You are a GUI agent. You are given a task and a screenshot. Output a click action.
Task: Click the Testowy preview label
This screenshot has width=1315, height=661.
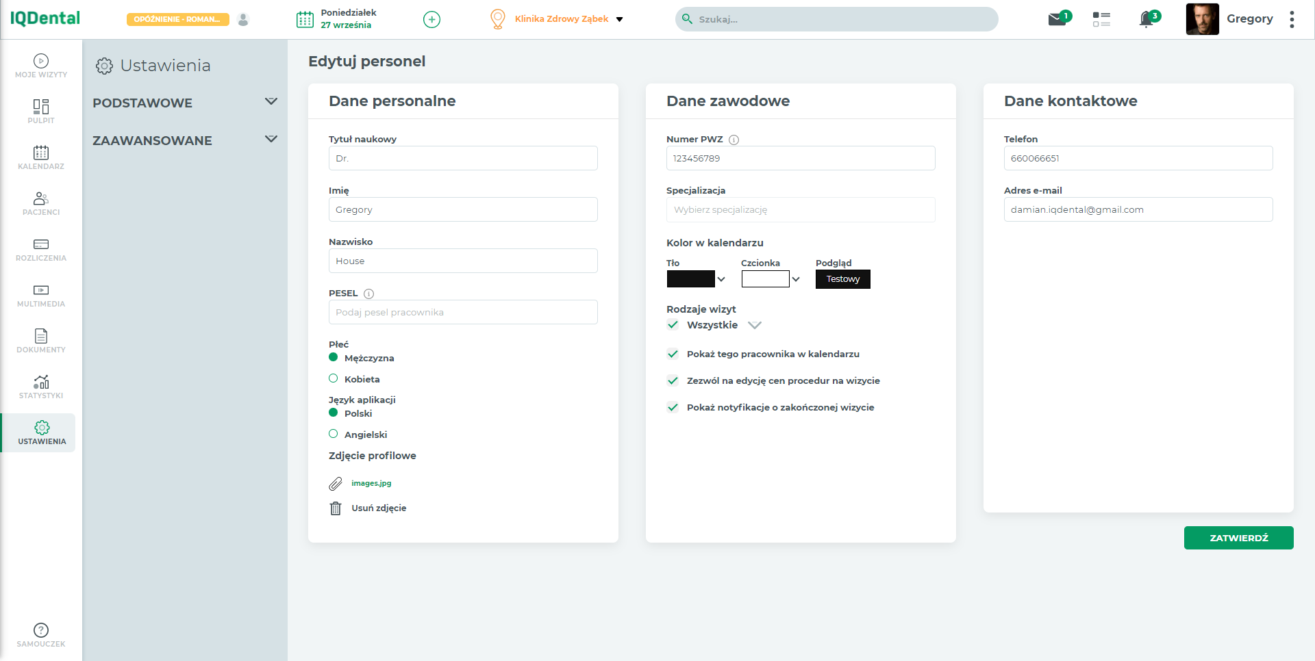843,279
